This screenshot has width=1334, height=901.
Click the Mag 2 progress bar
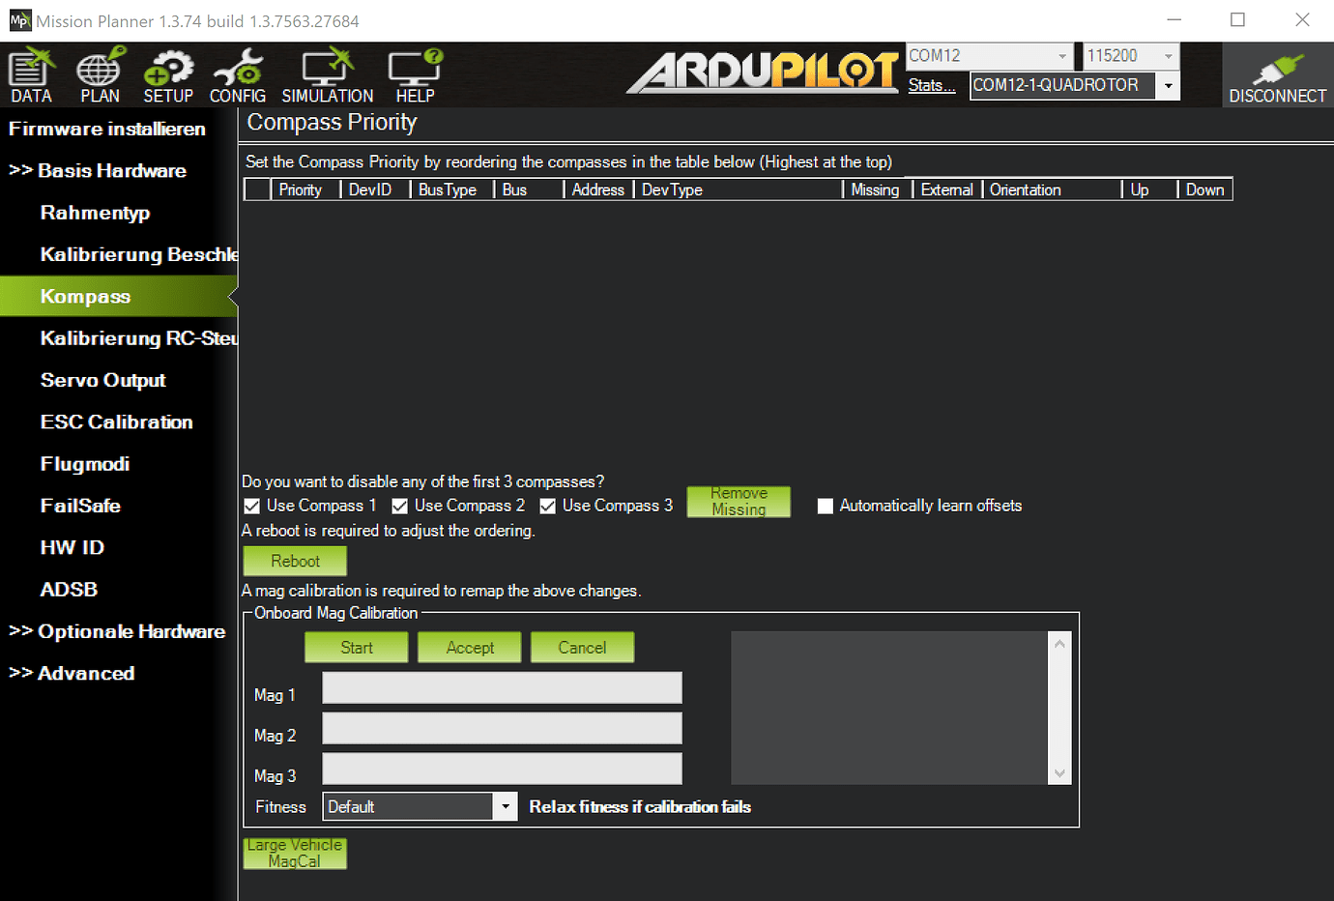pos(502,729)
